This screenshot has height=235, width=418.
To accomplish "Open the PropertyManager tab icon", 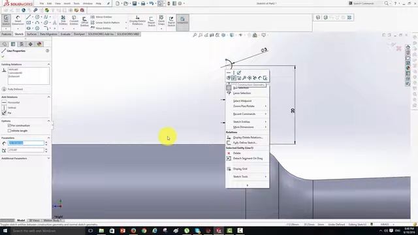I will coord(13,44).
